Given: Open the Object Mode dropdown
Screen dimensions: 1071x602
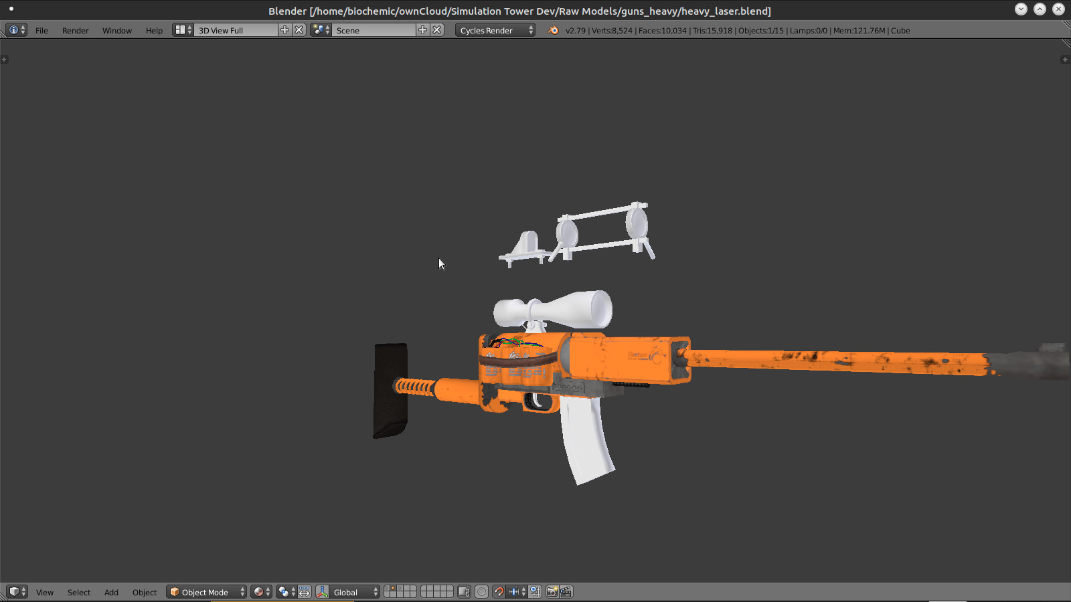Looking at the screenshot, I should point(207,592).
